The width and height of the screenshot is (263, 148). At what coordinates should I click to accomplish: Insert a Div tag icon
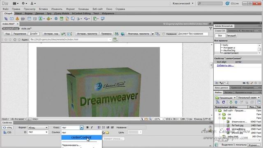[35, 18]
